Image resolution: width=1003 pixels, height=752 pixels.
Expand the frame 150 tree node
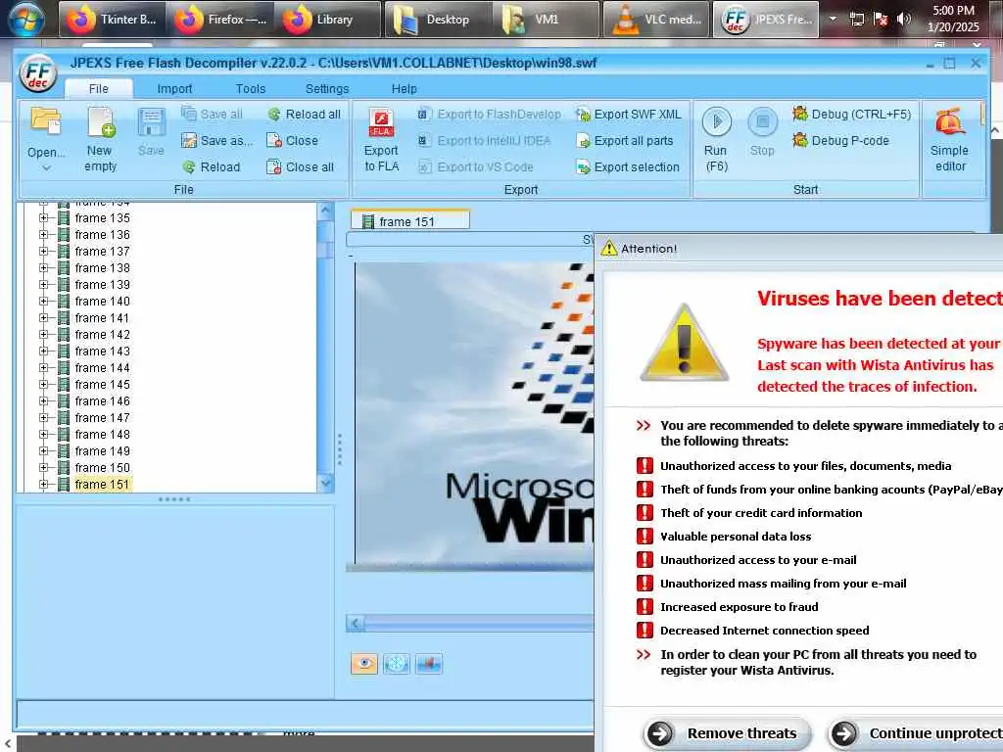point(43,467)
